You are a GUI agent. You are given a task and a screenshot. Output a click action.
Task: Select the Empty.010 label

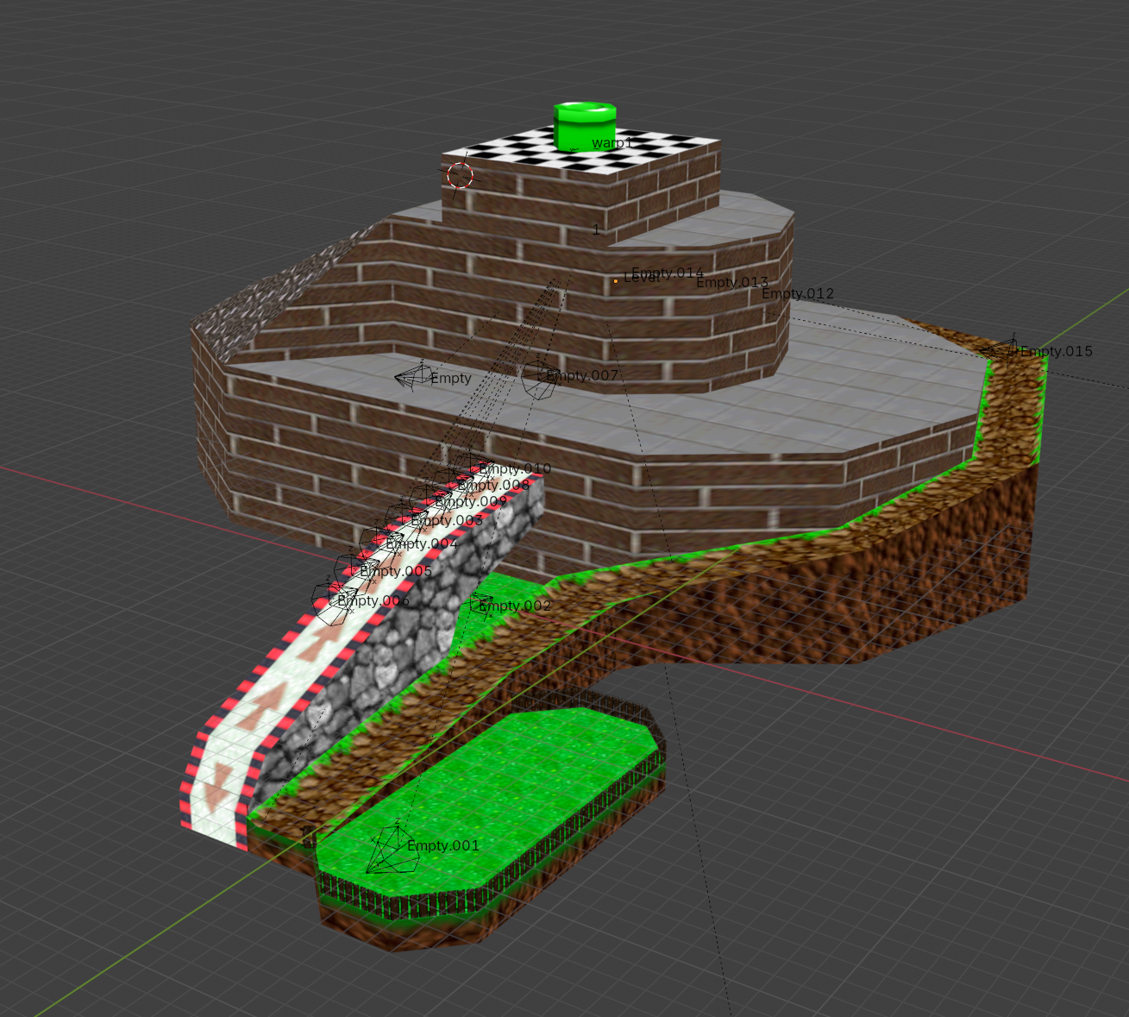pos(515,468)
